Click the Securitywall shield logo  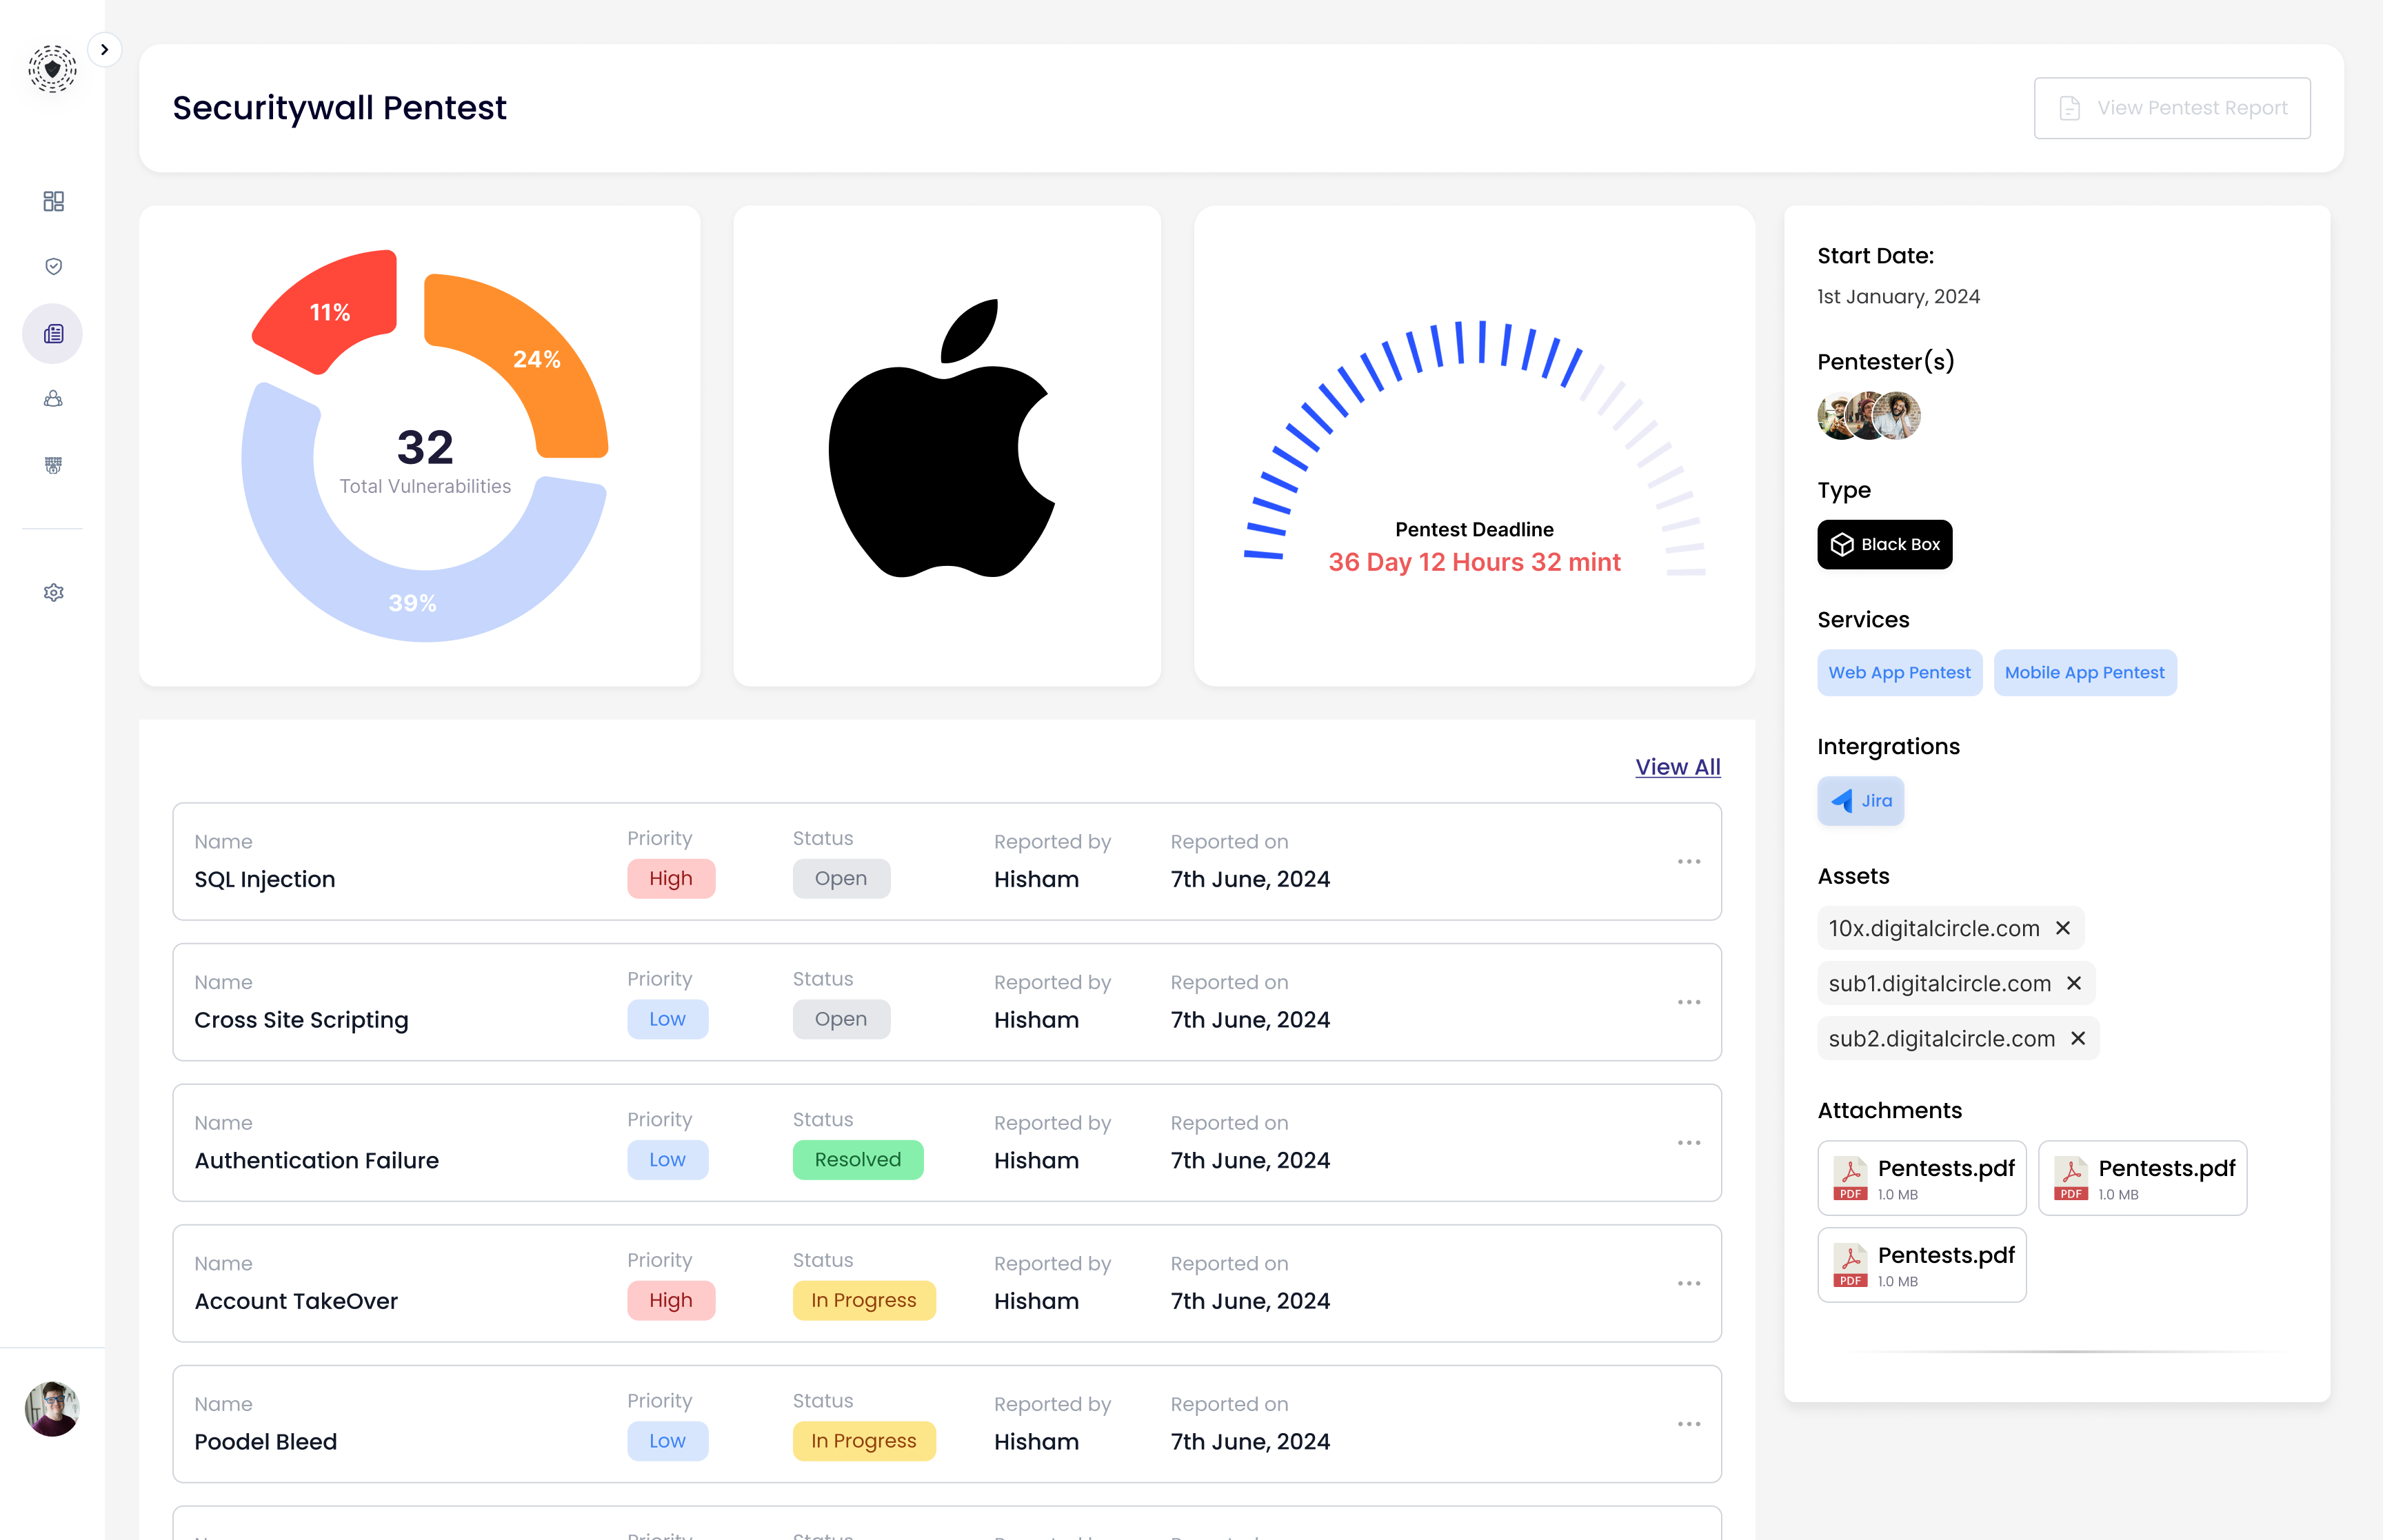52,69
